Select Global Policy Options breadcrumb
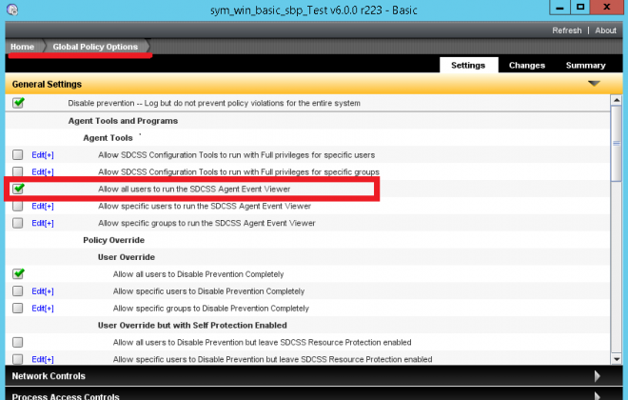628x400 pixels. coord(95,47)
